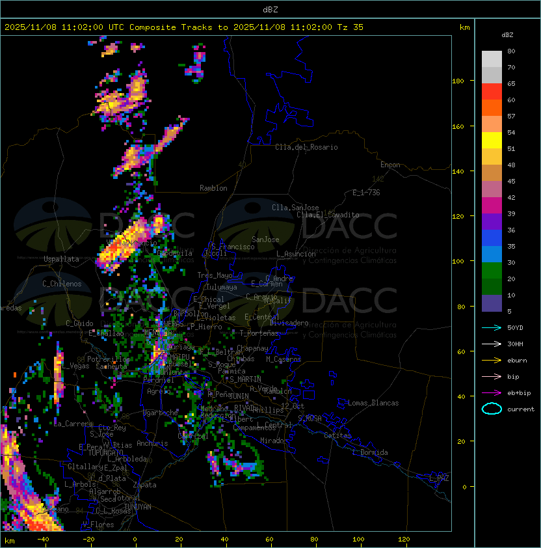
Task: Select the gray swatch between 70 and 65
Action: [x=492, y=75]
